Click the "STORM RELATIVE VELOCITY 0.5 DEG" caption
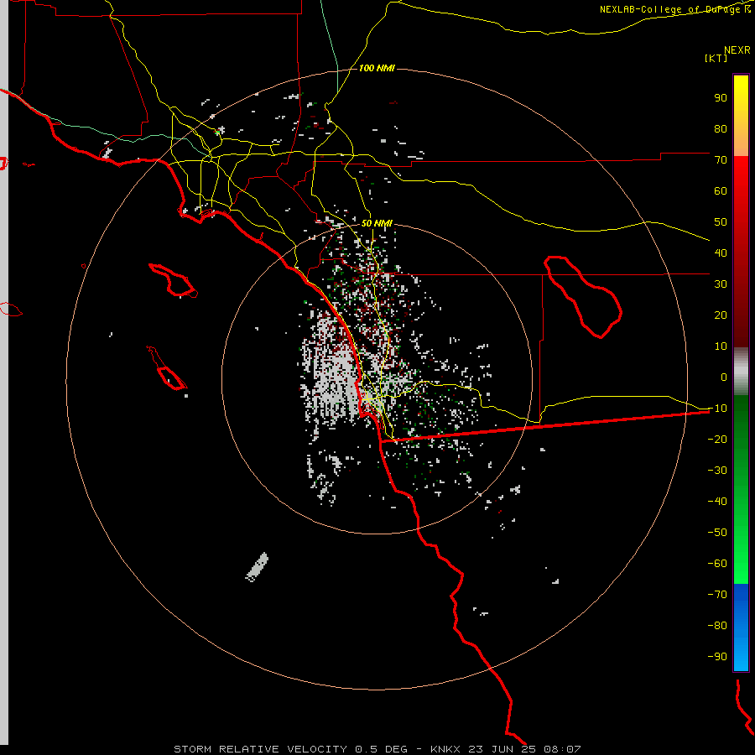Image resolution: width=755 pixels, height=755 pixels. coord(290,749)
